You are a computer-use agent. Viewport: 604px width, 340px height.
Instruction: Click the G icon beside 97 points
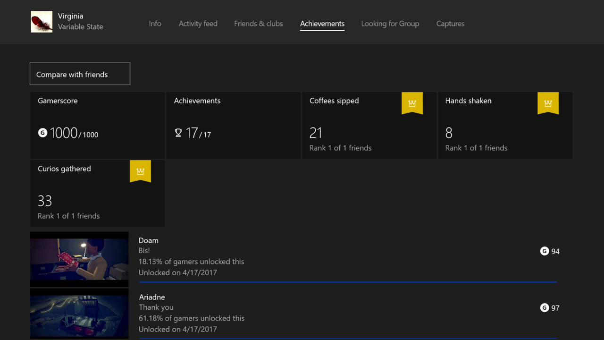(545, 308)
